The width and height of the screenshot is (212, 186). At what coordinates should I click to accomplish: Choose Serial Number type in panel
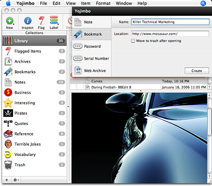(92, 59)
